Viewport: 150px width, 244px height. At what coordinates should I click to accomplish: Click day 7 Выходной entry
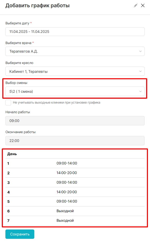coord(65,220)
